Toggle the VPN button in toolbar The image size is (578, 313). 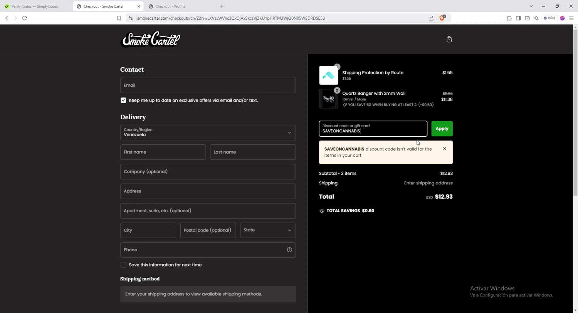pyautogui.click(x=549, y=18)
